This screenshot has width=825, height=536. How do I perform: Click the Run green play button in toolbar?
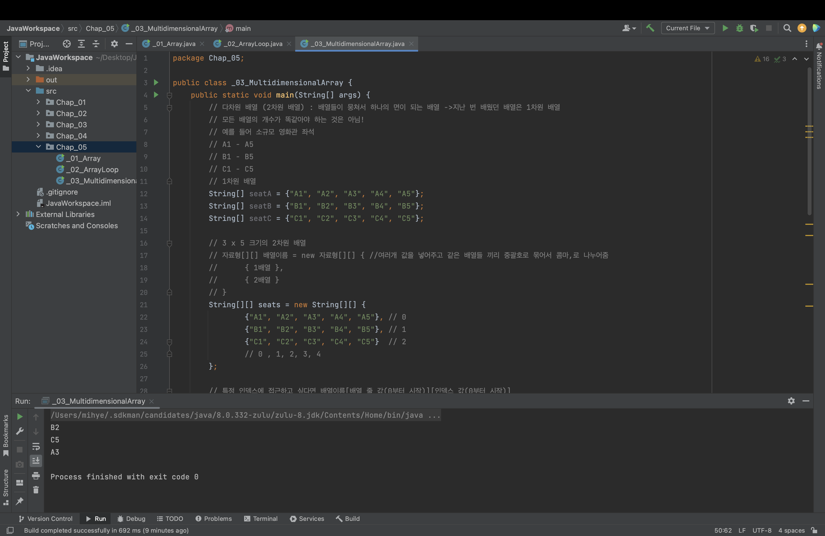point(725,28)
